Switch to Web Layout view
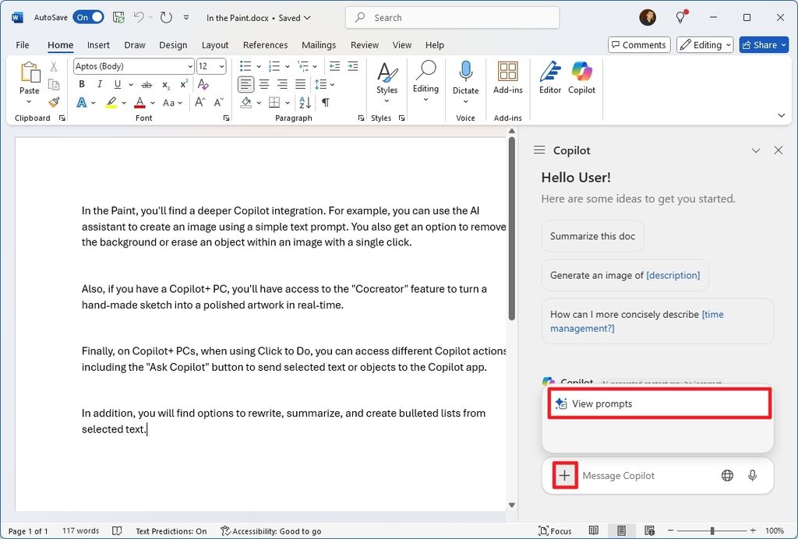This screenshot has width=798, height=539. click(649, 531)
